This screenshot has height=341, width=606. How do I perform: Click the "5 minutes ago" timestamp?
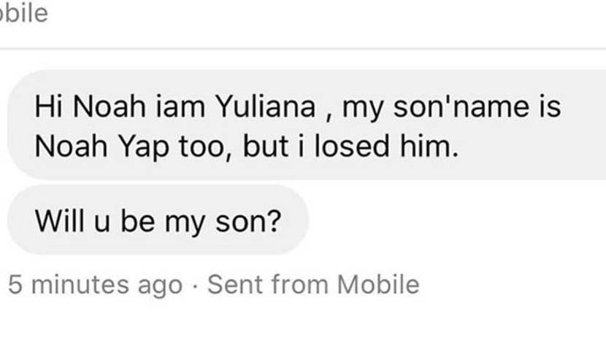tap(95, 285)
